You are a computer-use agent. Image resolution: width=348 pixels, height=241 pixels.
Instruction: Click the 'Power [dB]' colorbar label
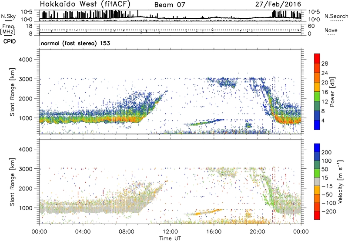point(332,92)
